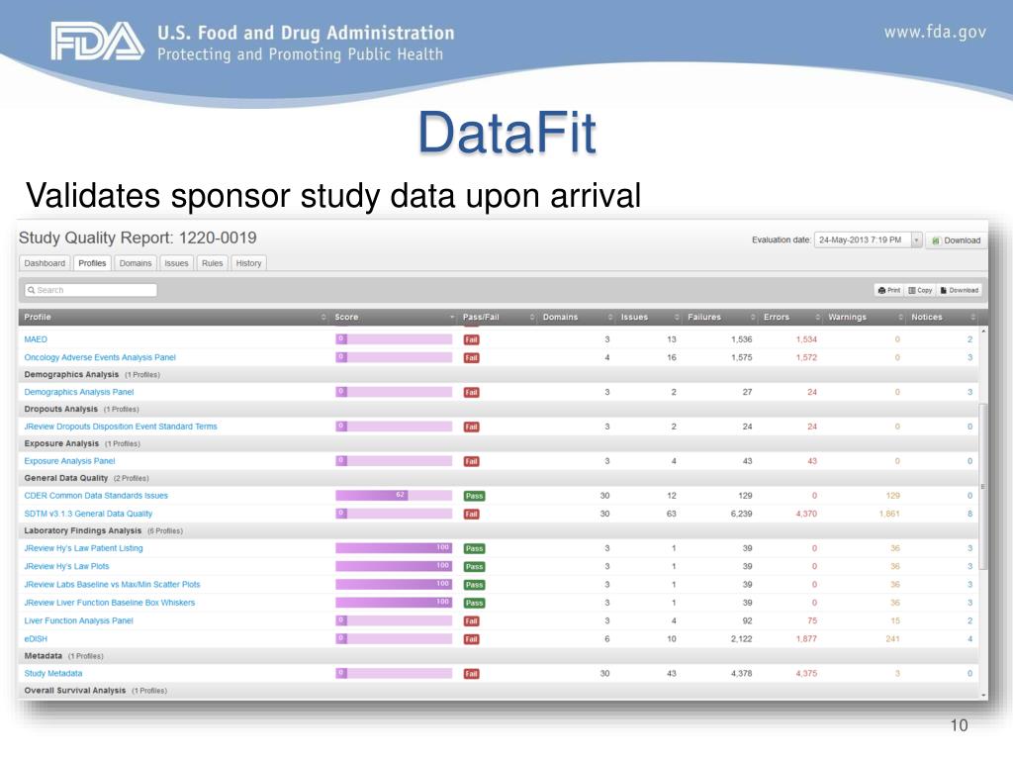Click failures value 1,575 in Oncology row
The width and height of the screenshot is (1013, 760).
742,357
